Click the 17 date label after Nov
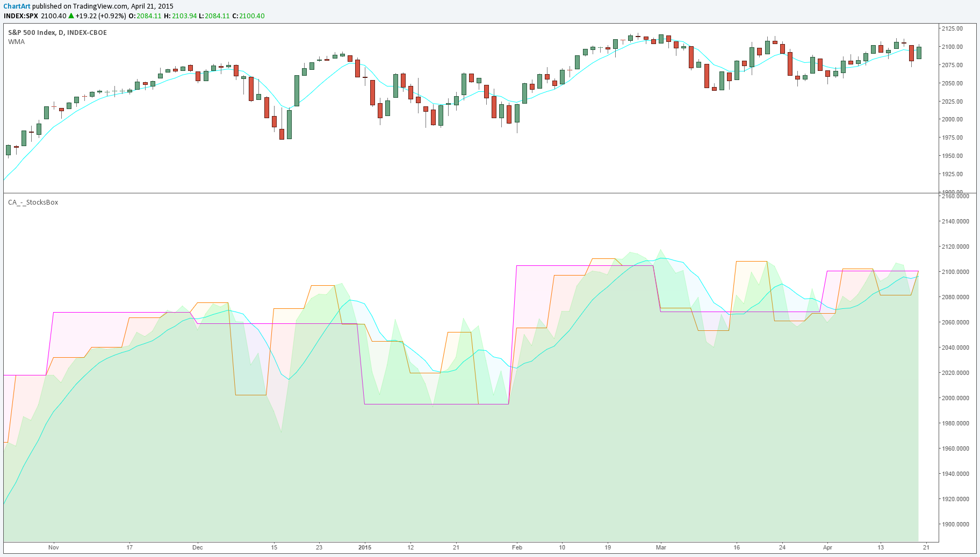This screenshot has width=980, height=557. coord(129,547)
